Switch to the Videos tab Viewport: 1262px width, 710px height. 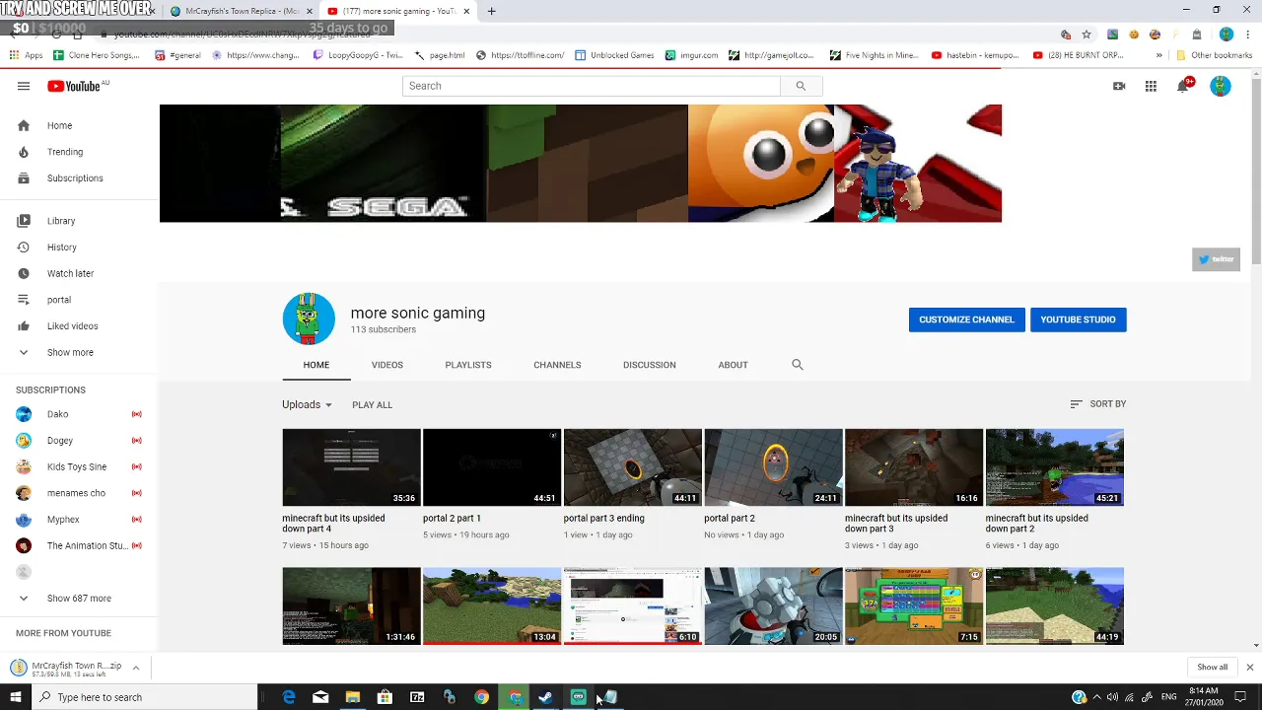(387, 365)
